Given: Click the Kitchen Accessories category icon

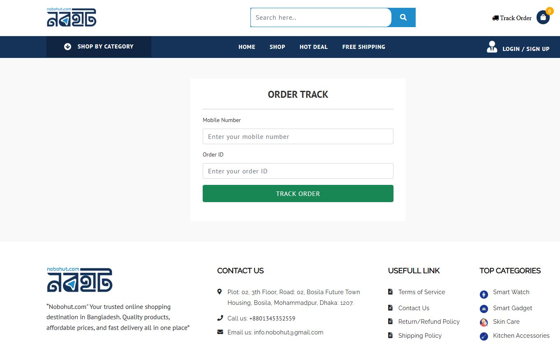Looking at the screenshot, I should (484, 336).
